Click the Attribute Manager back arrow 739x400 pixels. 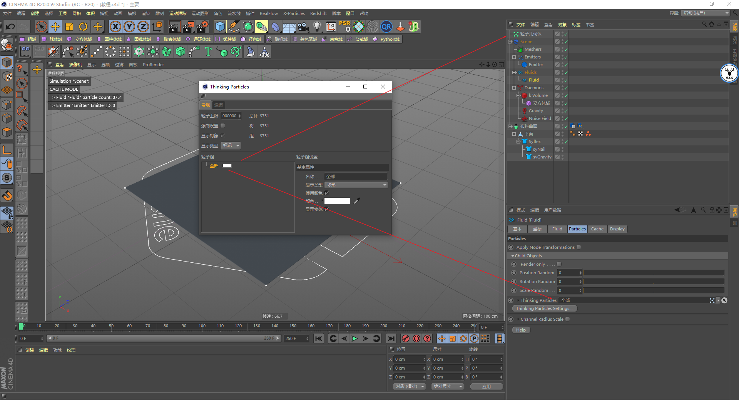pos(677,210)
